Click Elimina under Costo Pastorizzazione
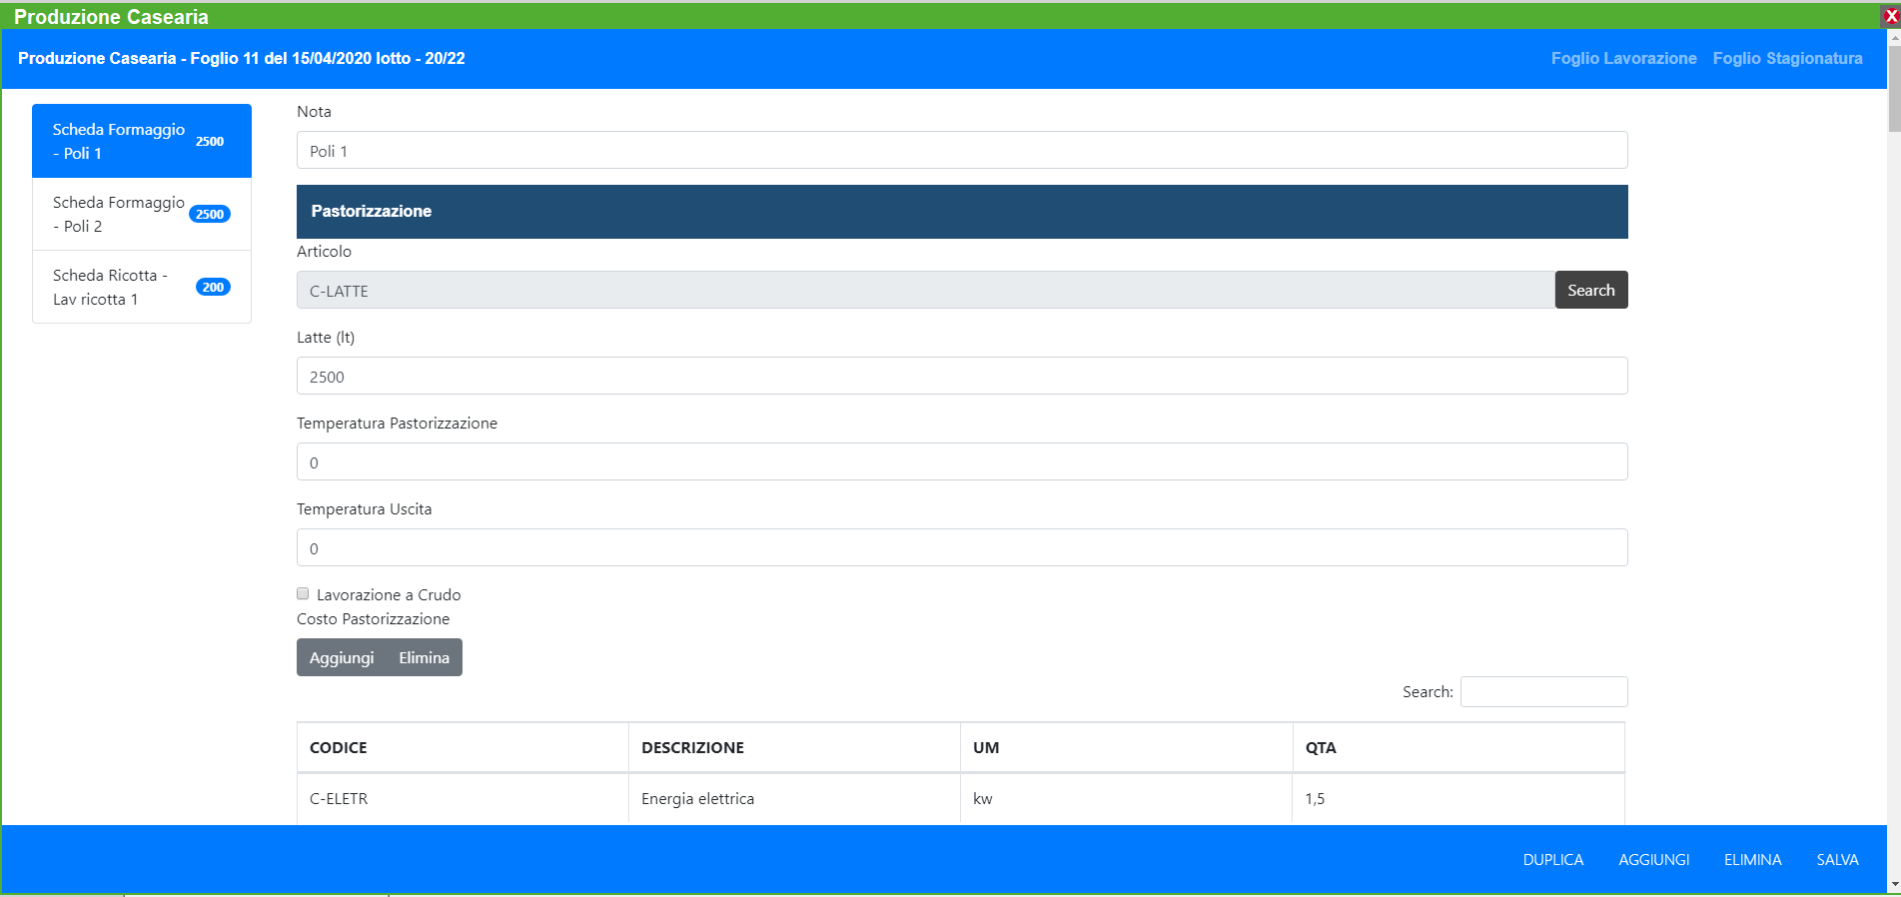The width and height of the screenshot is (1901, 897). pos(424,657)
